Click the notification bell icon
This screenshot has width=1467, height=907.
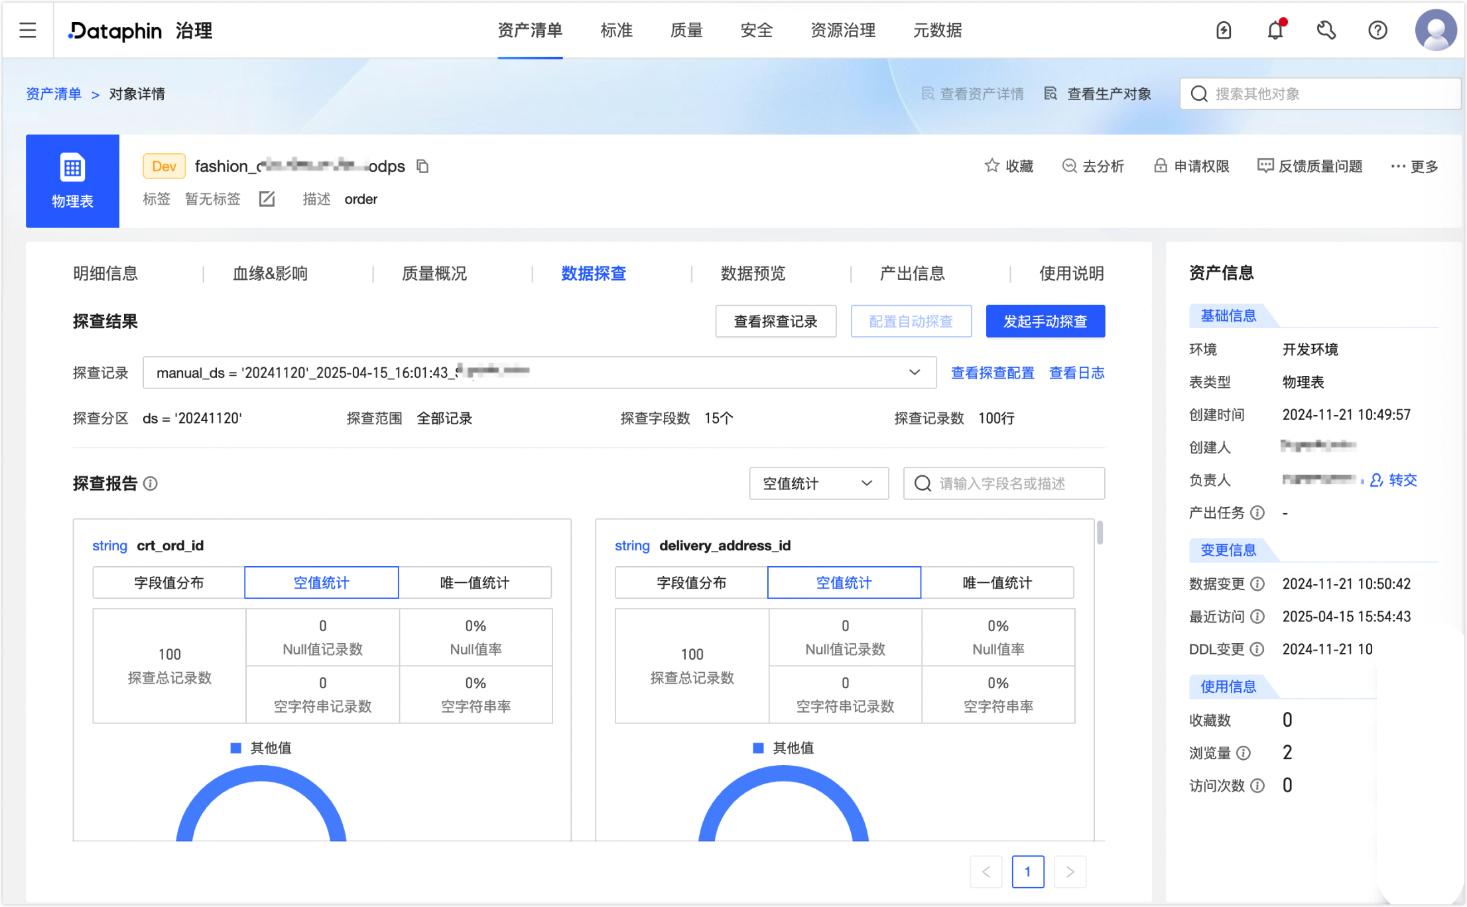[1275, 30]
